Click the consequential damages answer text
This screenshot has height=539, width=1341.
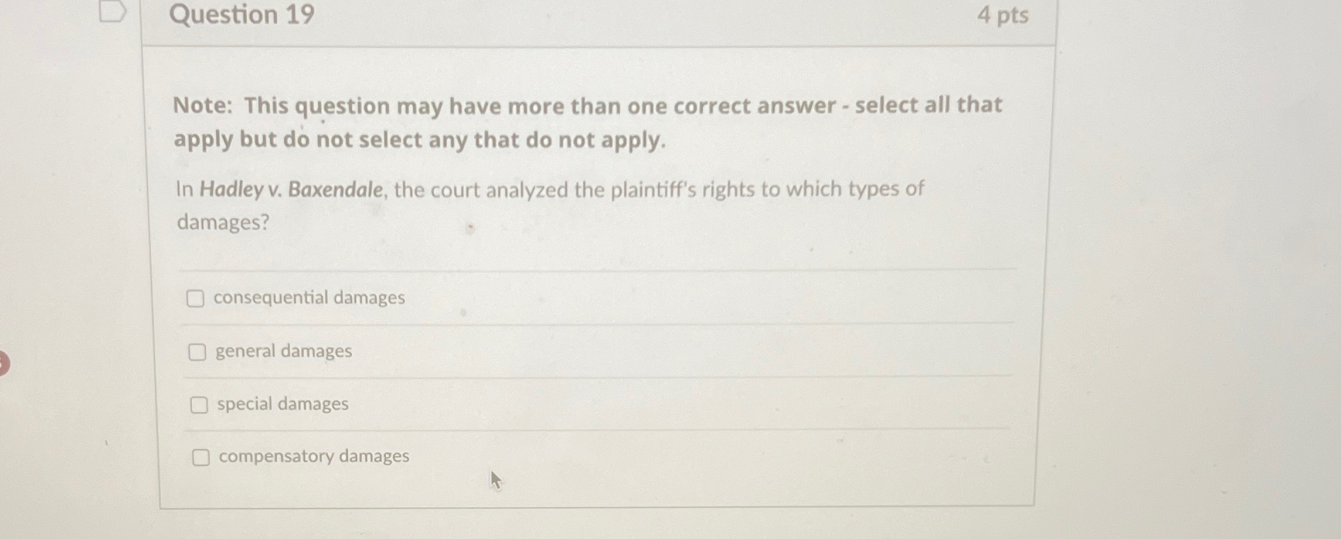click(309, 298)
